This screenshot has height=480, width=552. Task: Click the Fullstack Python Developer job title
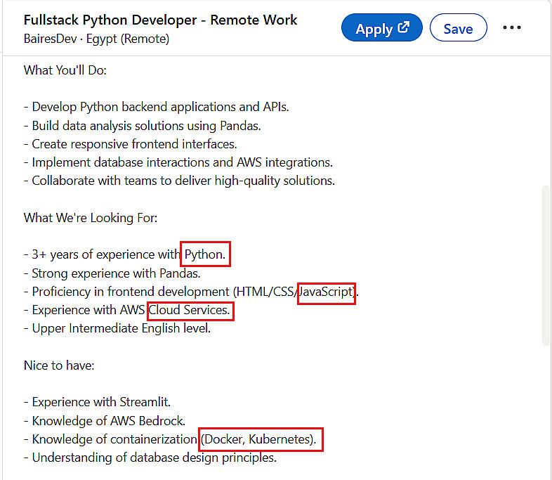click(x=161, y=20)
